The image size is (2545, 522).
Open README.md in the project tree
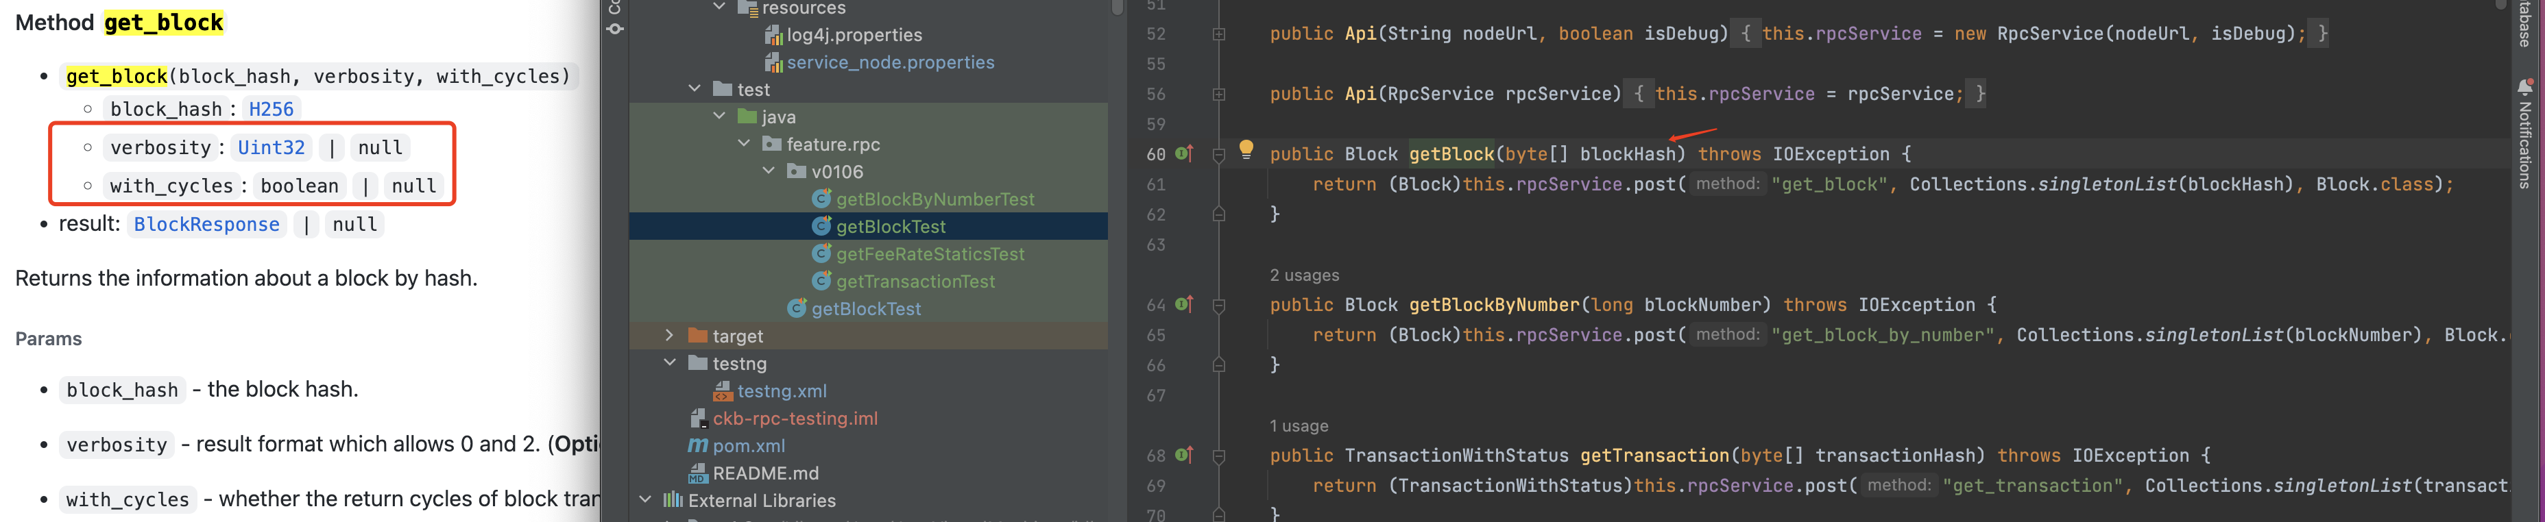coord(766,473)
